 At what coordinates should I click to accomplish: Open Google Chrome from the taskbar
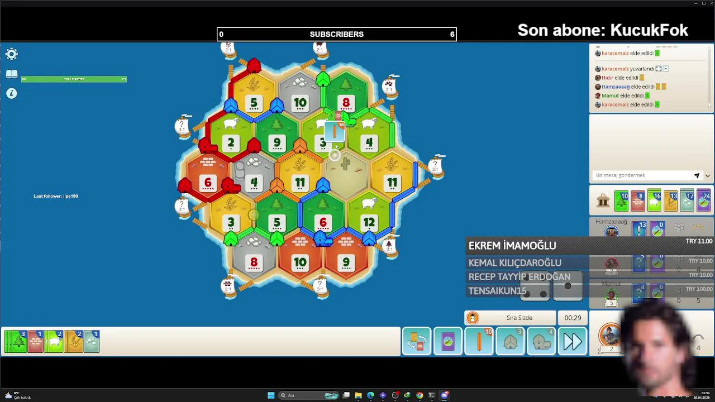point(420,395)
